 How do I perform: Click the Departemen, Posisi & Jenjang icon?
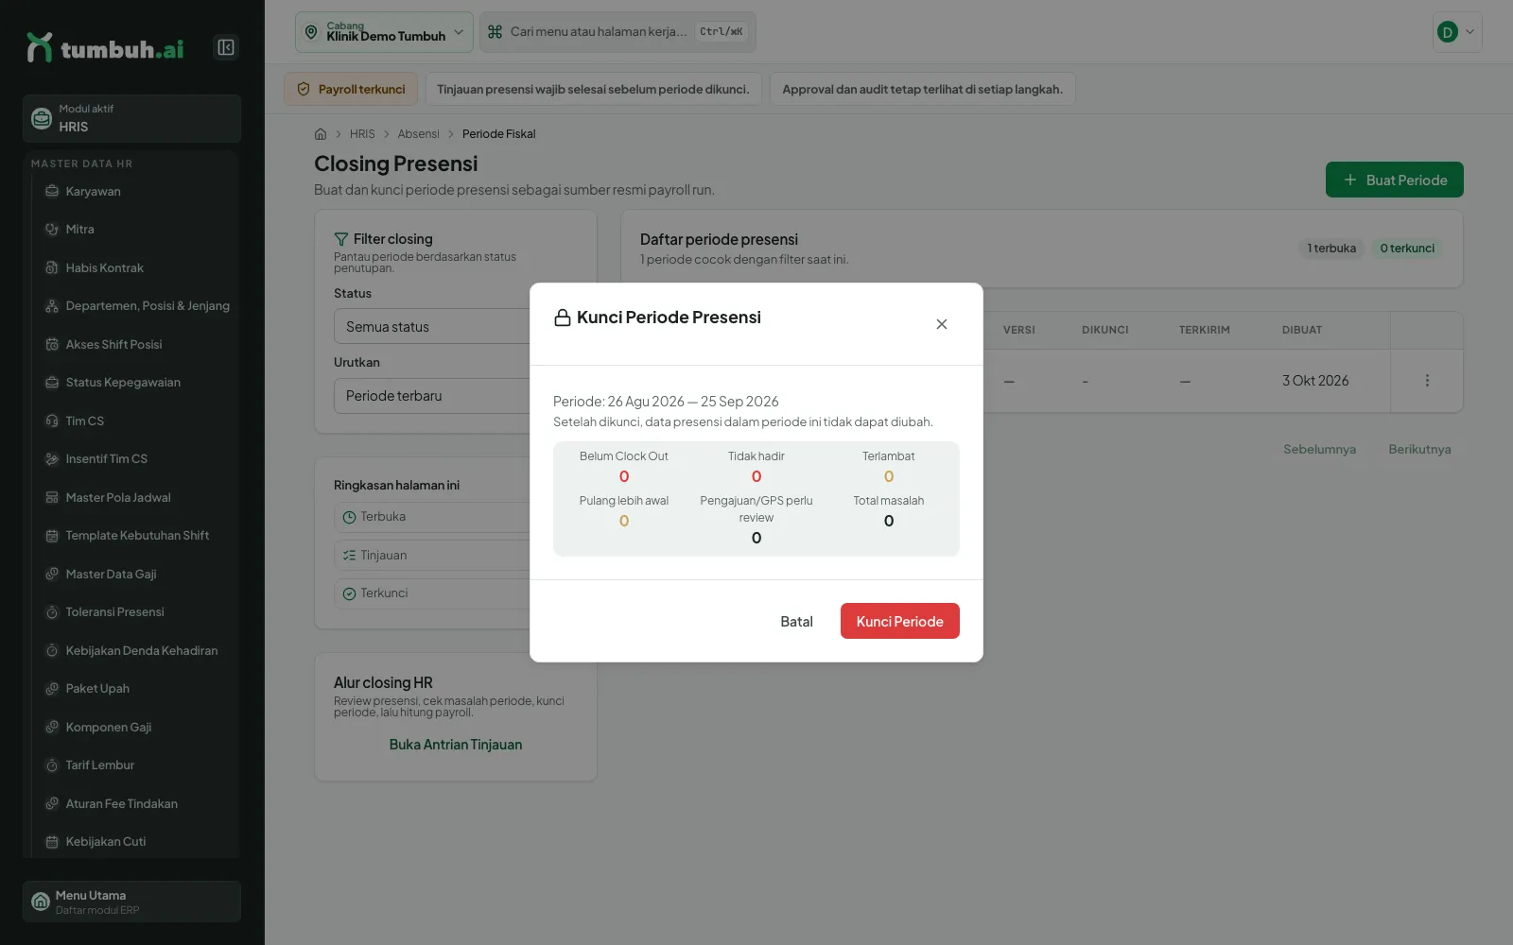click(52, 306)
